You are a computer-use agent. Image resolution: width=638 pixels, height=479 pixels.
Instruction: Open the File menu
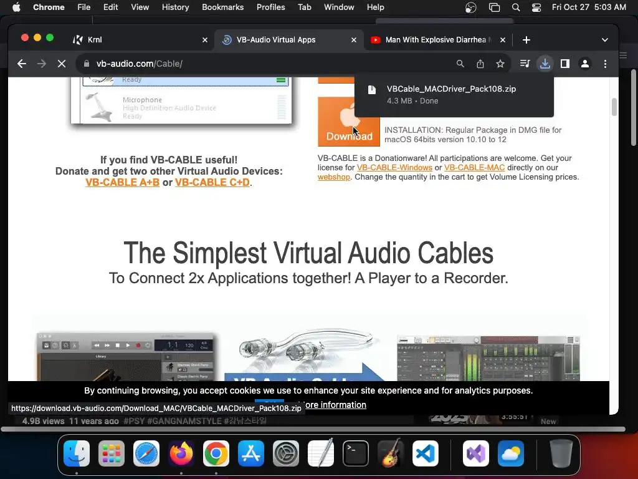click(x=84, y=7)
